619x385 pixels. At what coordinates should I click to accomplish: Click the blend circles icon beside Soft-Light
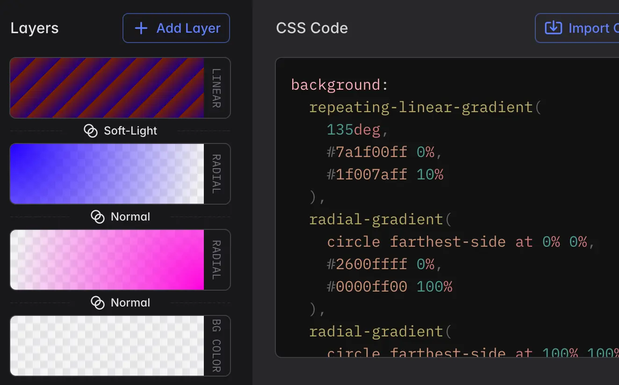point(90,131)
